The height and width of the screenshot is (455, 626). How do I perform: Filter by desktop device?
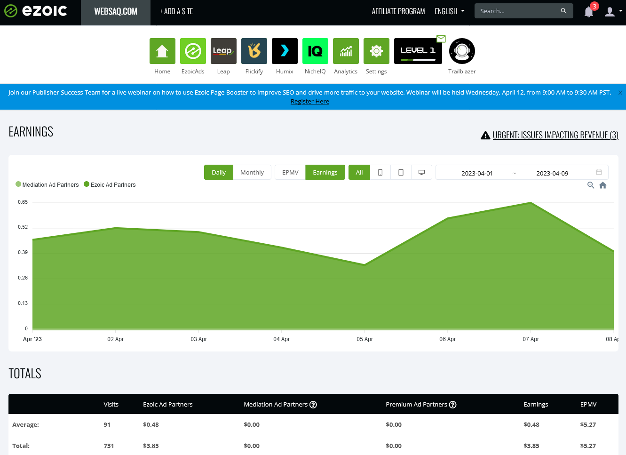tap(421, 172)
